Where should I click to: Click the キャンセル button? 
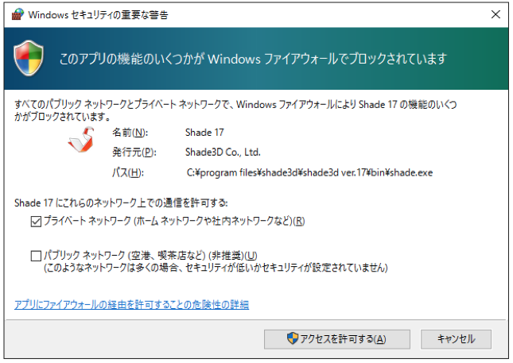point(456,339)
